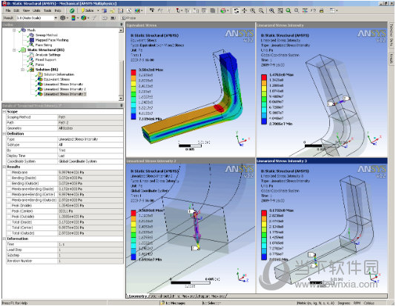The height and width of the screenshot is (306, 396).
Task: Click blue legend color in Linearized Stress Intensity view
Action: tap(264, 122)
